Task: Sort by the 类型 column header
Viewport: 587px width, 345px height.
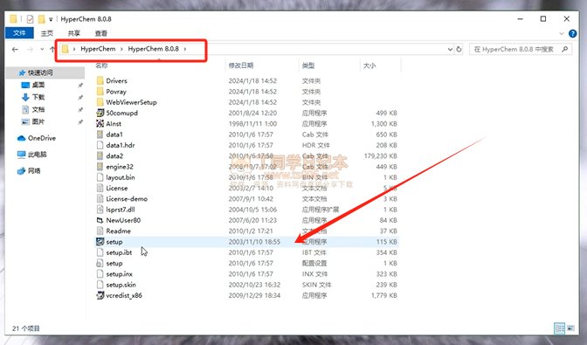Action: click(308, 66)
